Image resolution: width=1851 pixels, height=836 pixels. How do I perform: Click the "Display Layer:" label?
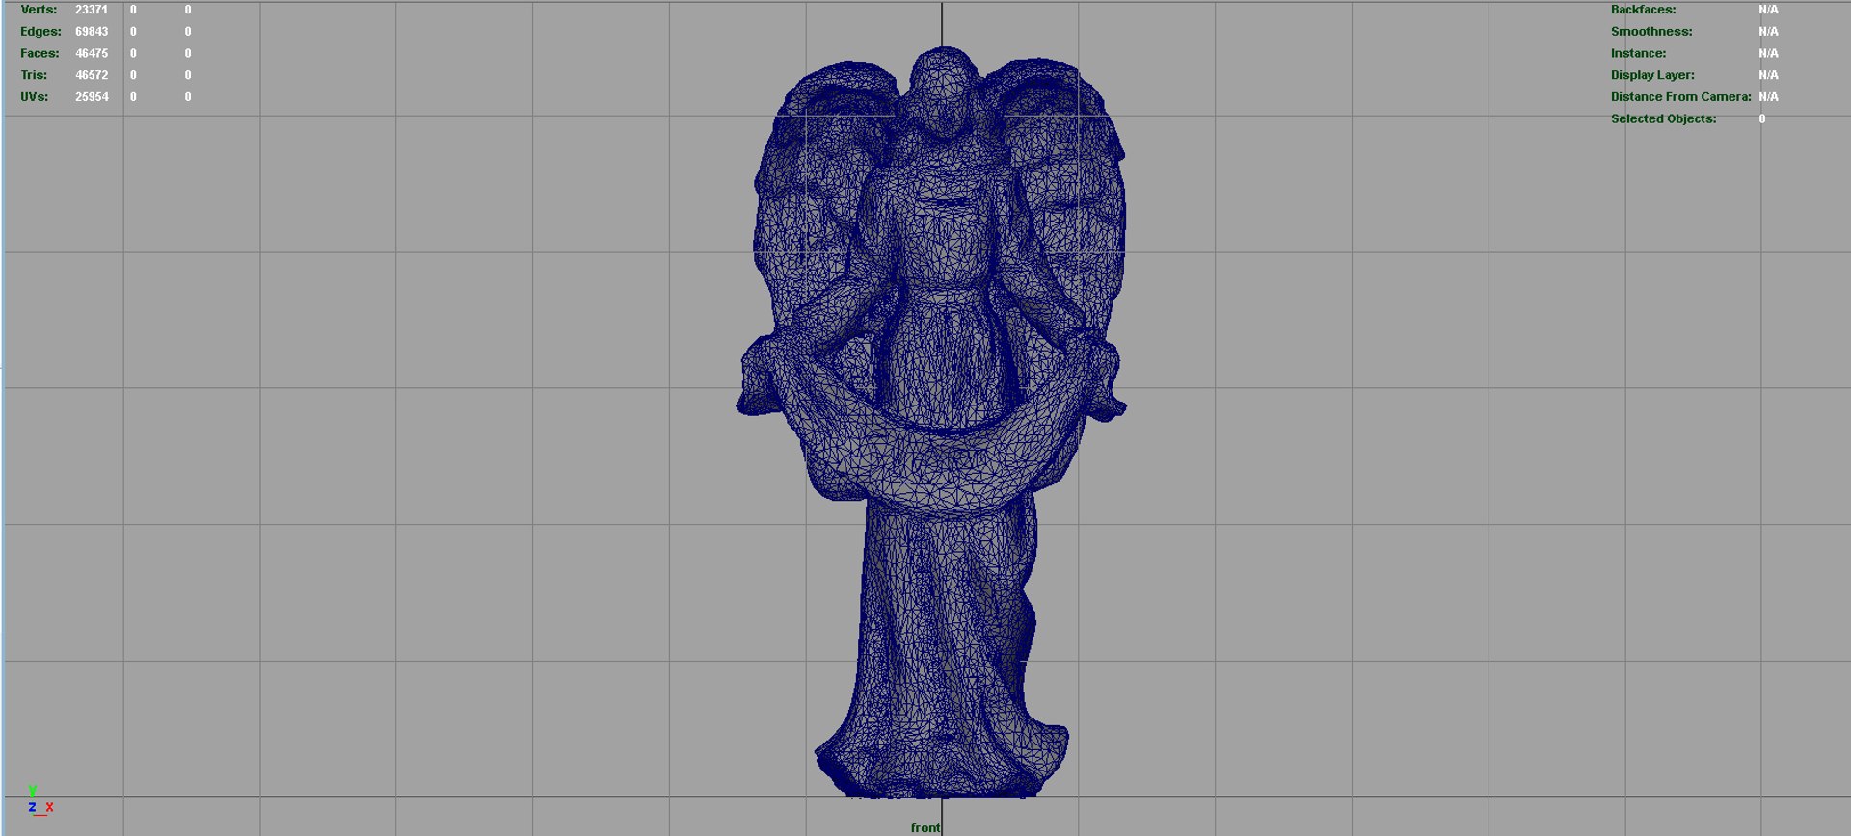(1652, 75)
